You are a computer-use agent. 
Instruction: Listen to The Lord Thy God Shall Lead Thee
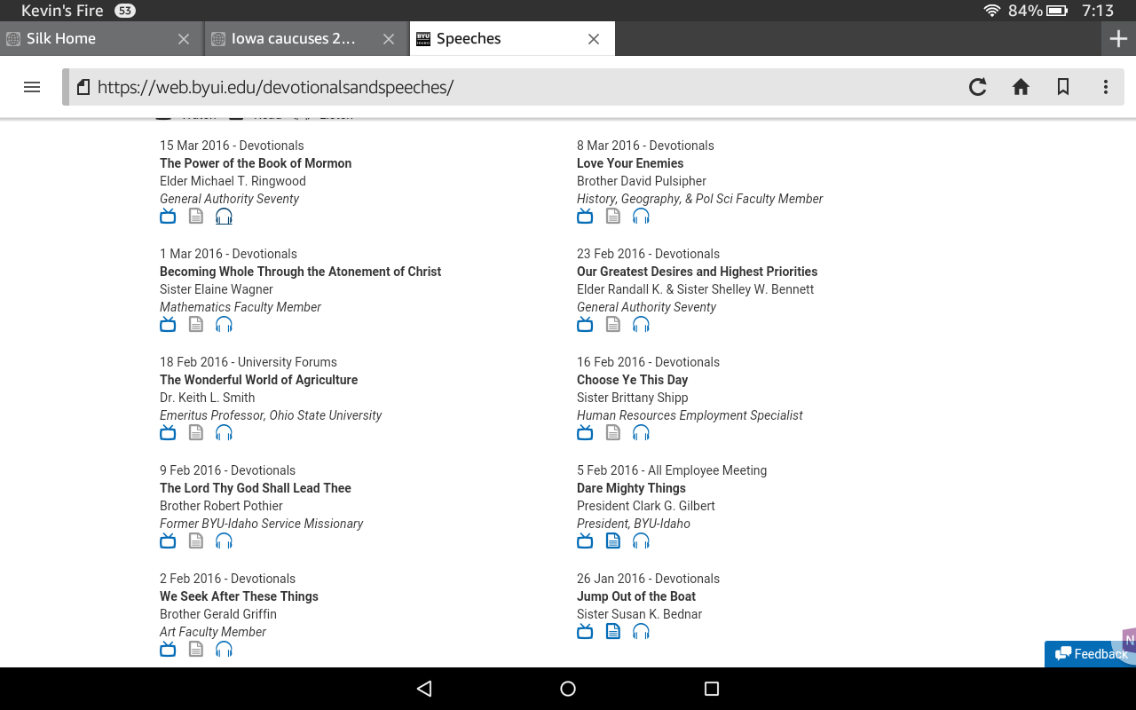[224, 541]
